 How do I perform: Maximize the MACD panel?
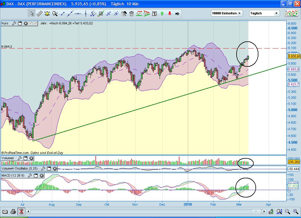pos(36,175)
